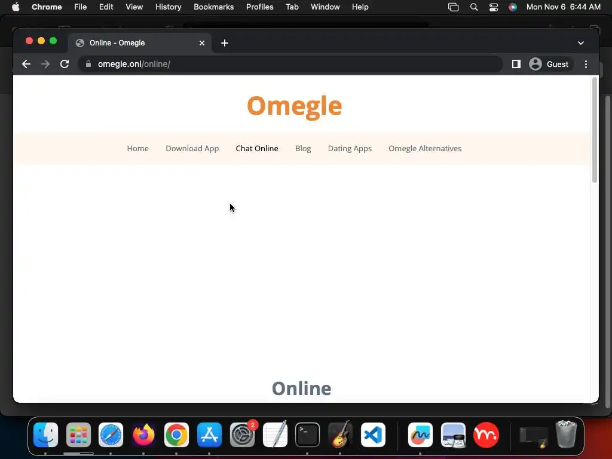Open TextEdit from the dock
Screen dimensions: 612x459
pos(275,435)
